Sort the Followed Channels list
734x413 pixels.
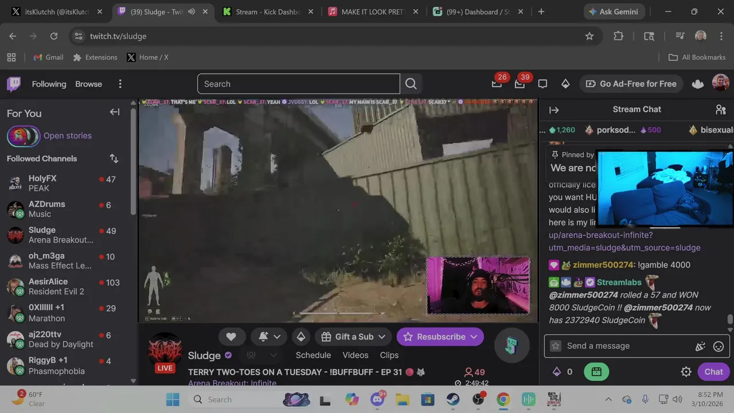coord(114,158)
